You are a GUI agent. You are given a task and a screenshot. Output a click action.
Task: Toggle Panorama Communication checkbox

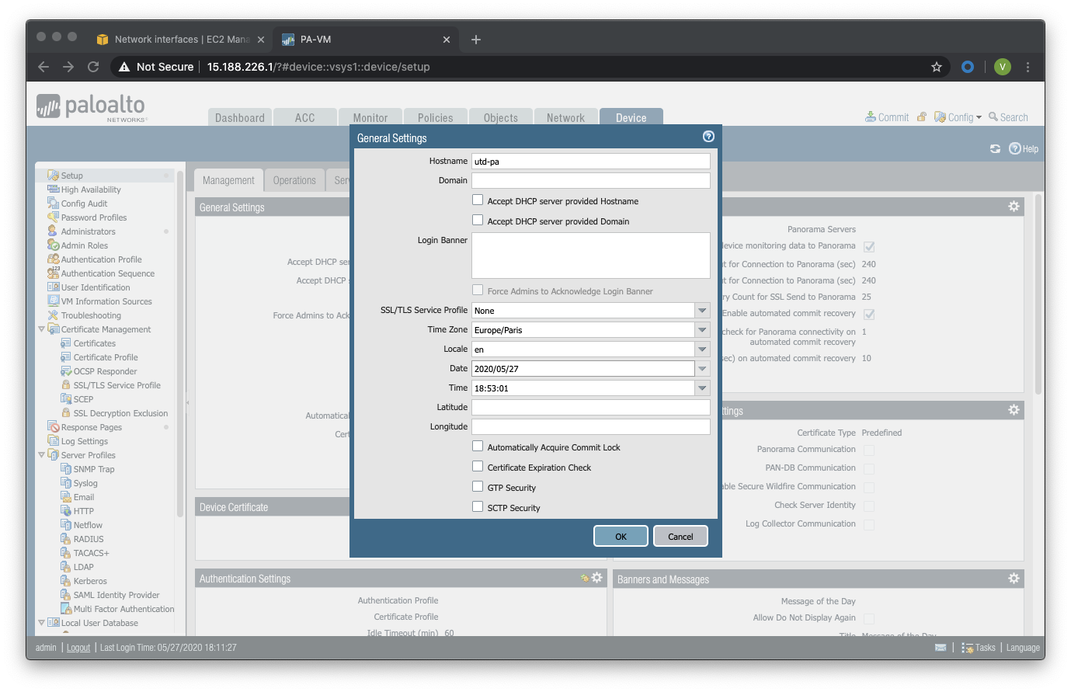point(869,450)
